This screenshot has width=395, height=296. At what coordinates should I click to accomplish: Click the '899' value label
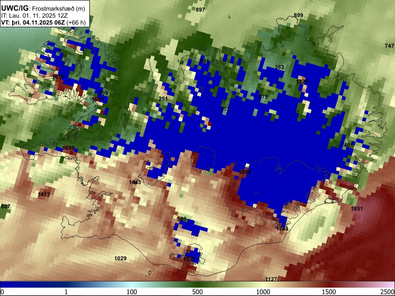(298, 15)
